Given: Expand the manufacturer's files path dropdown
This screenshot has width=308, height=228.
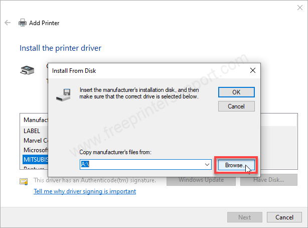Looking at the screenshot, I should click(x=207, y=164).
